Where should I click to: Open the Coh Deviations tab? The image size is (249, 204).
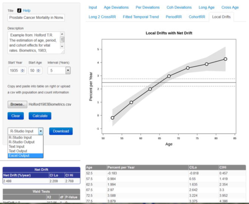[179, 7]
